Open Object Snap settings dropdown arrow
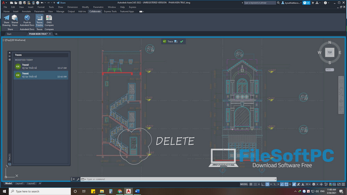This screenshot has height=195, width=347. point(290,184)
